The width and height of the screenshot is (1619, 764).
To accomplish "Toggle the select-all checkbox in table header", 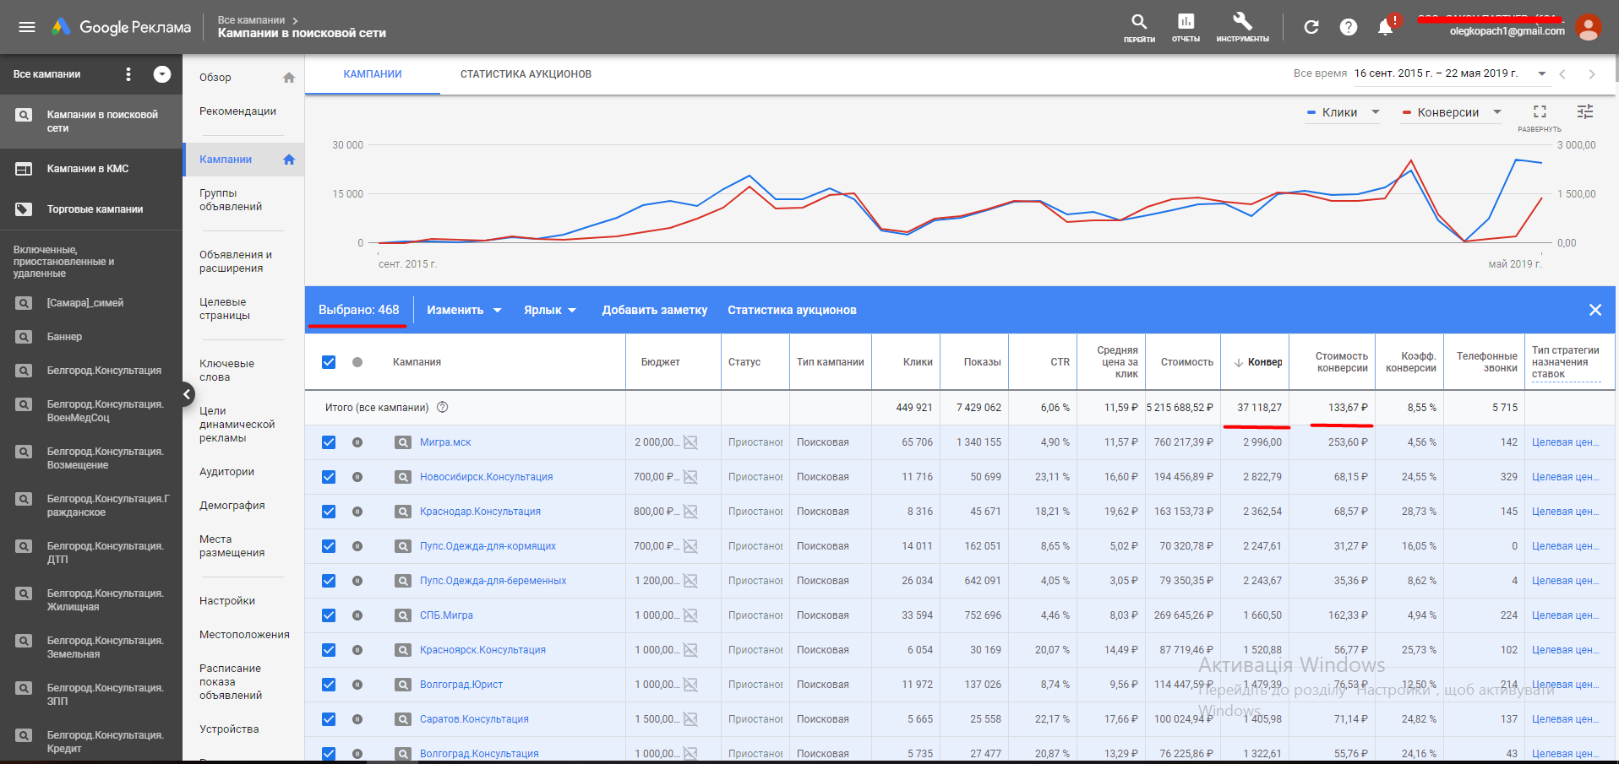I will pos(329,362).
